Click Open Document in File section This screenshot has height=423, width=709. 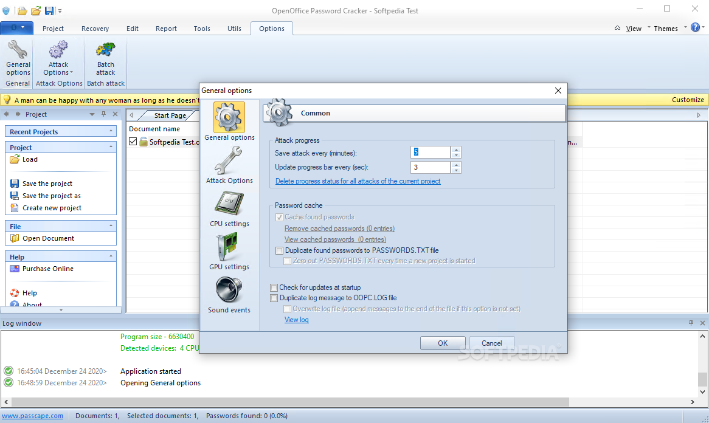click(x=42, y=238)
